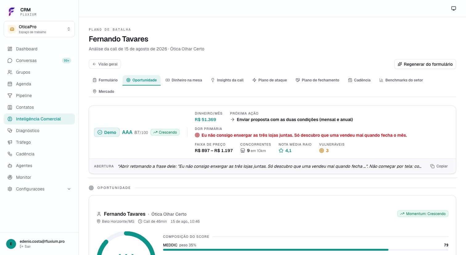The image size is (466, 255).
Task: Click the Contatos address book icon
Action: pyautogui.click(x=10, y=107)
